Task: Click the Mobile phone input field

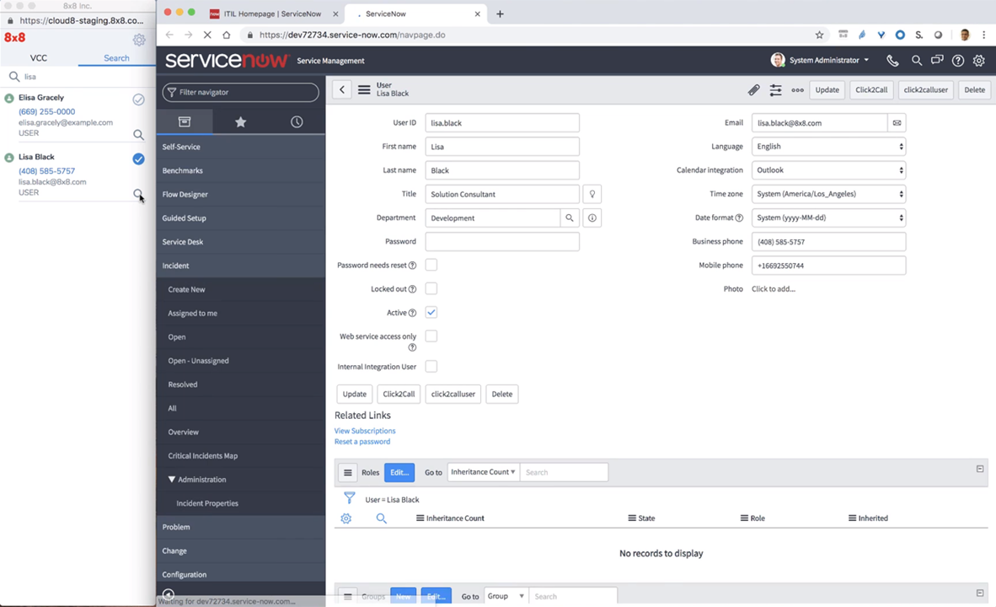Action: click(829, 266)
